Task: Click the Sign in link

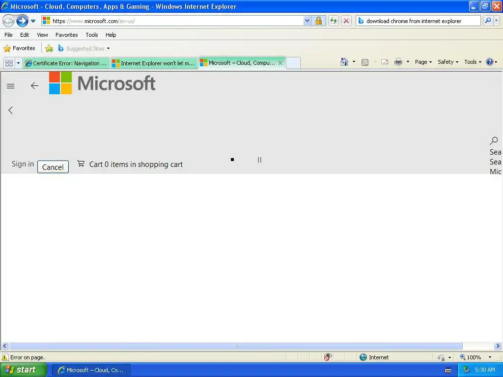Action: (x=23, y=164)
